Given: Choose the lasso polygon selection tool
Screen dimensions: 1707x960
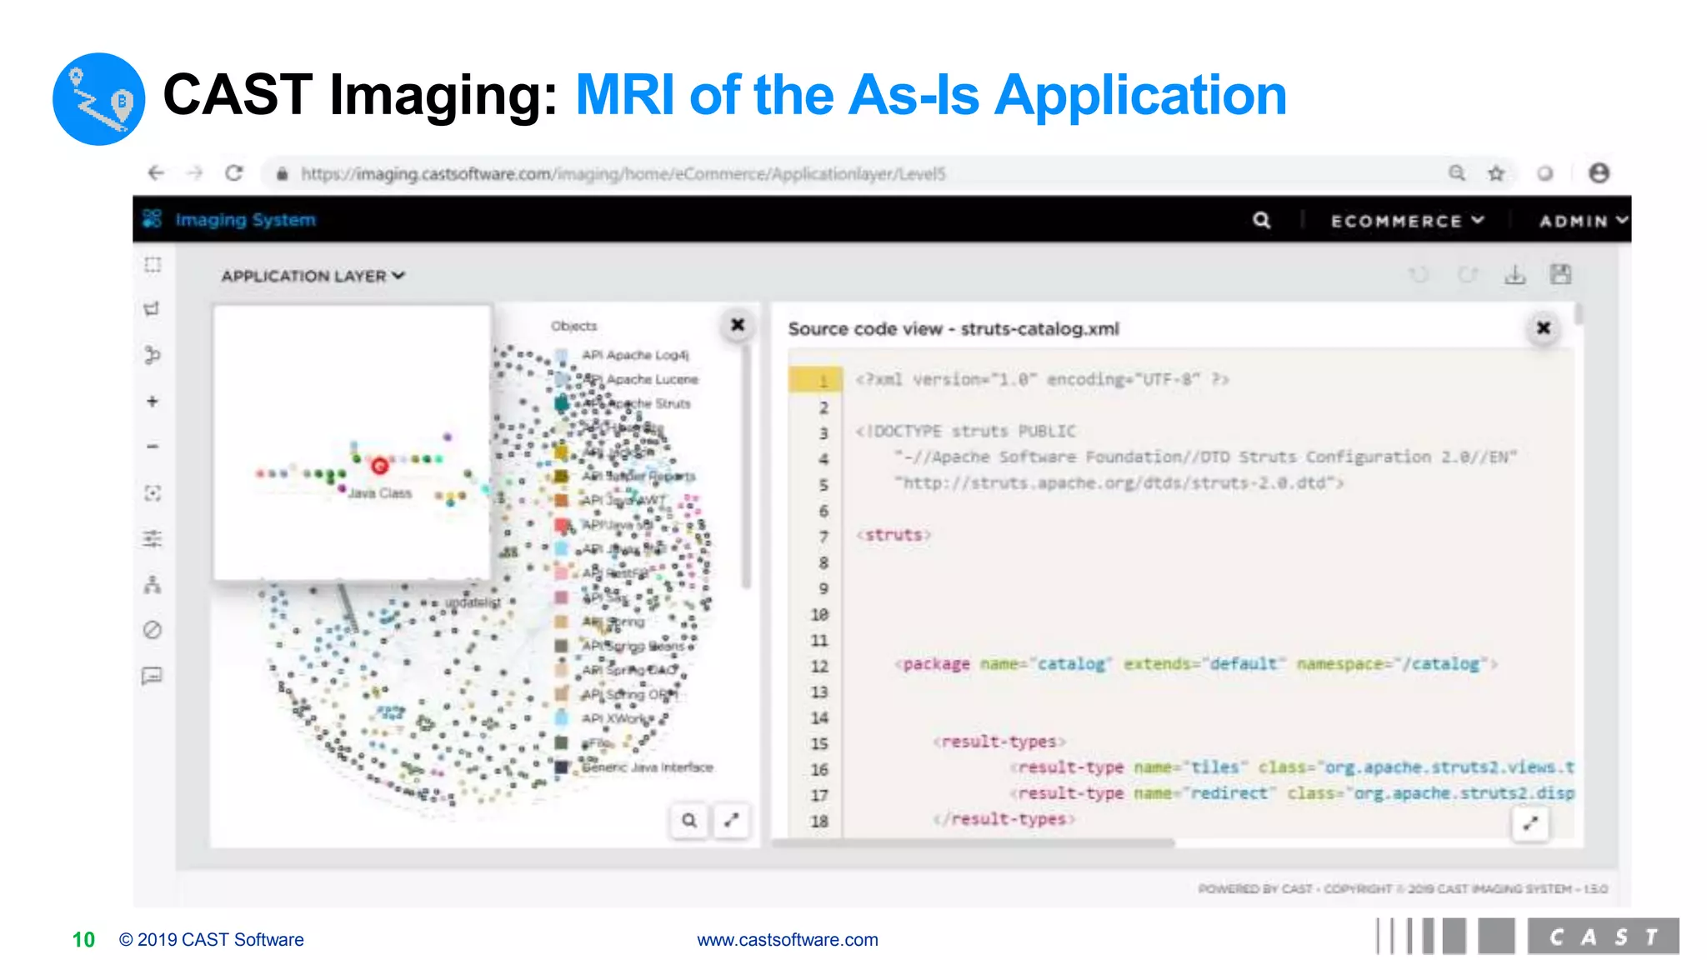Looking at the screenshot, I should click(152, 309).
